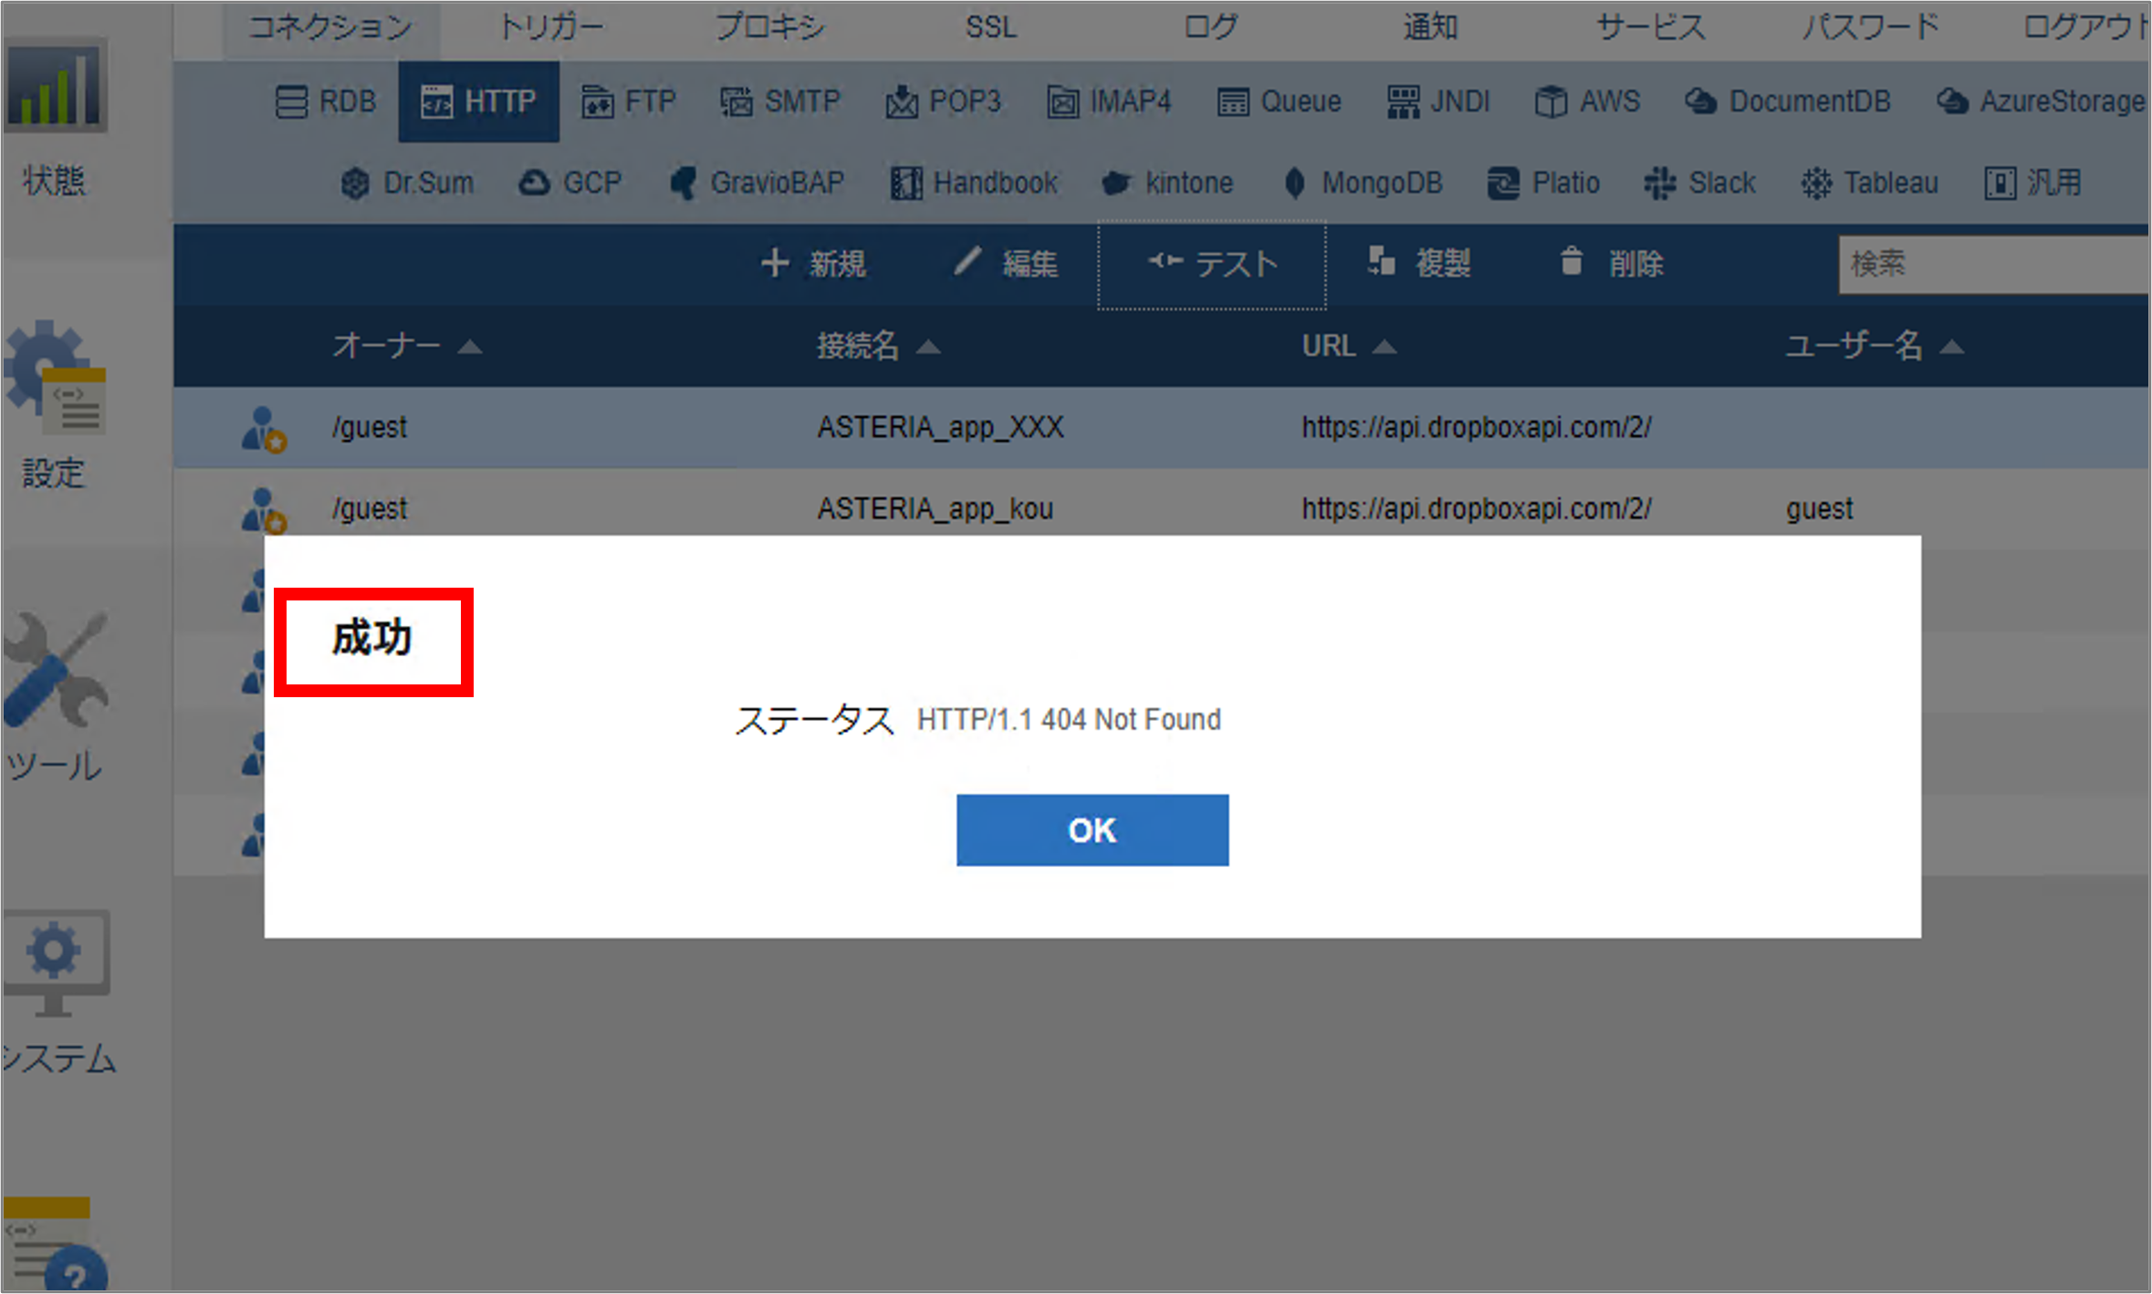Select the DocumentDB connection type
2152x1294 pixels.
(x=1789, y=101)
